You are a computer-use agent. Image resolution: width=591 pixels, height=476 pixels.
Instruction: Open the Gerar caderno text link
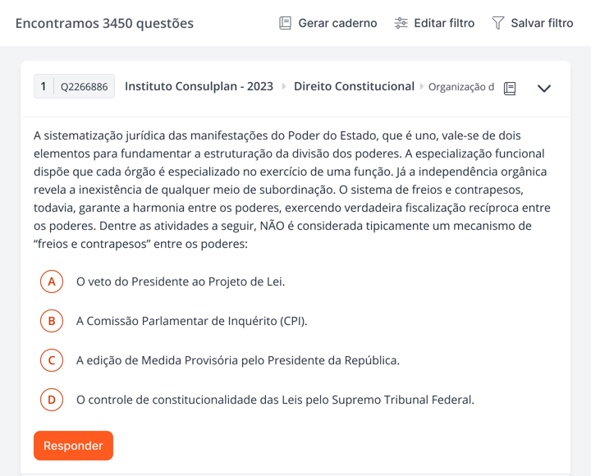[x=337, y=23]
